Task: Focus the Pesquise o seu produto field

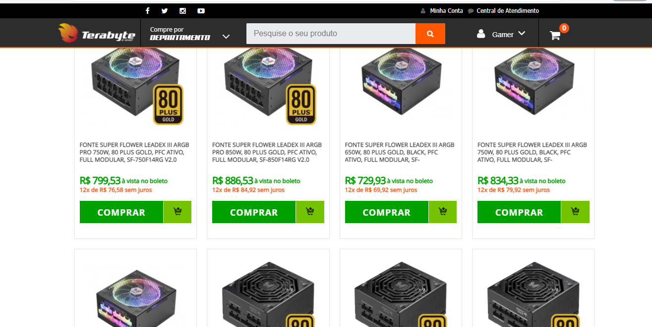Action: [331, 34]
